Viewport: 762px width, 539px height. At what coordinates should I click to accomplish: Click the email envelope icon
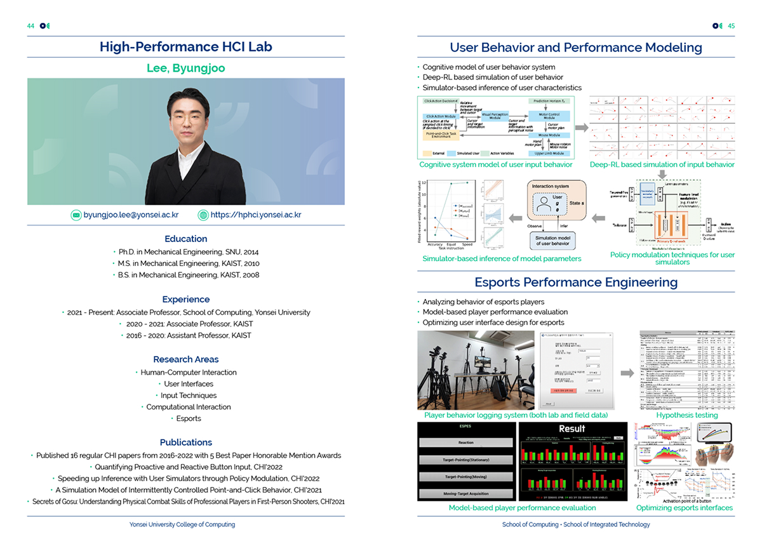coord(76,215)
